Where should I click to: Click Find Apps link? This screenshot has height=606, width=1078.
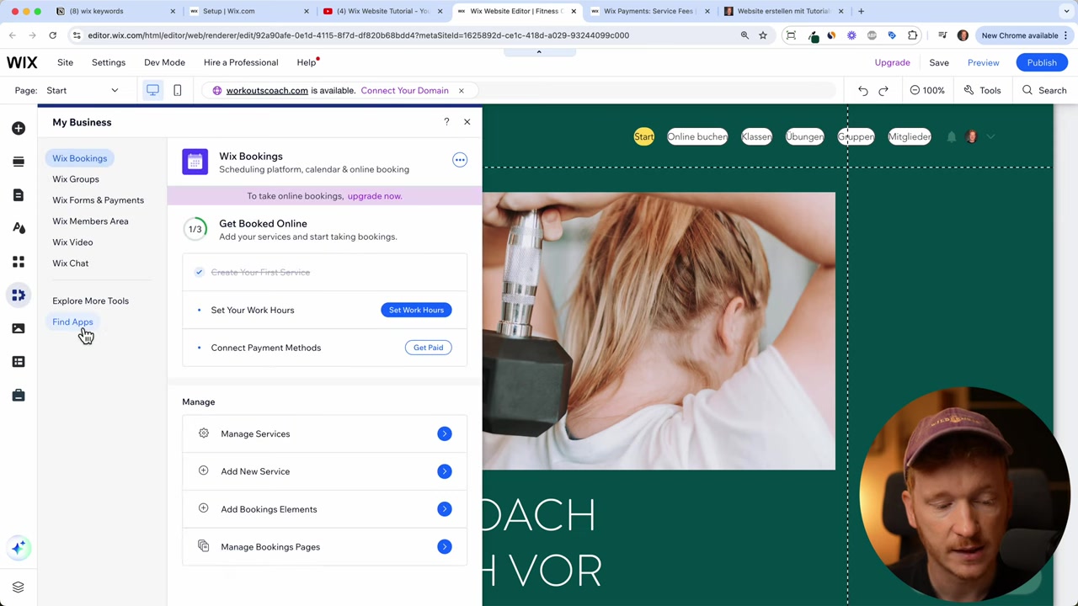click(x=72, y=322)
